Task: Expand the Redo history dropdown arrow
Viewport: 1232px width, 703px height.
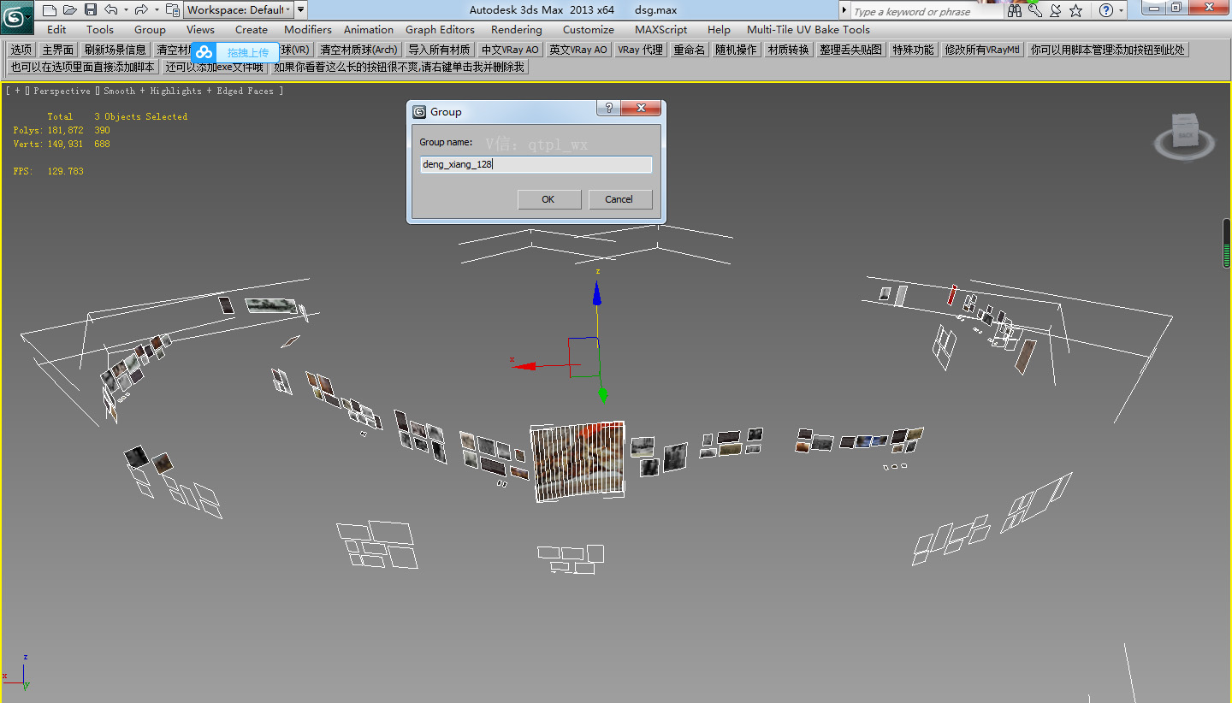Action: pyautogui.click(x=156, y=10)
